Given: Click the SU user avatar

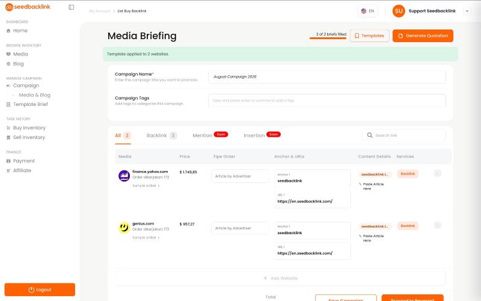Looking at the screenshot, I should coord(399,11).
